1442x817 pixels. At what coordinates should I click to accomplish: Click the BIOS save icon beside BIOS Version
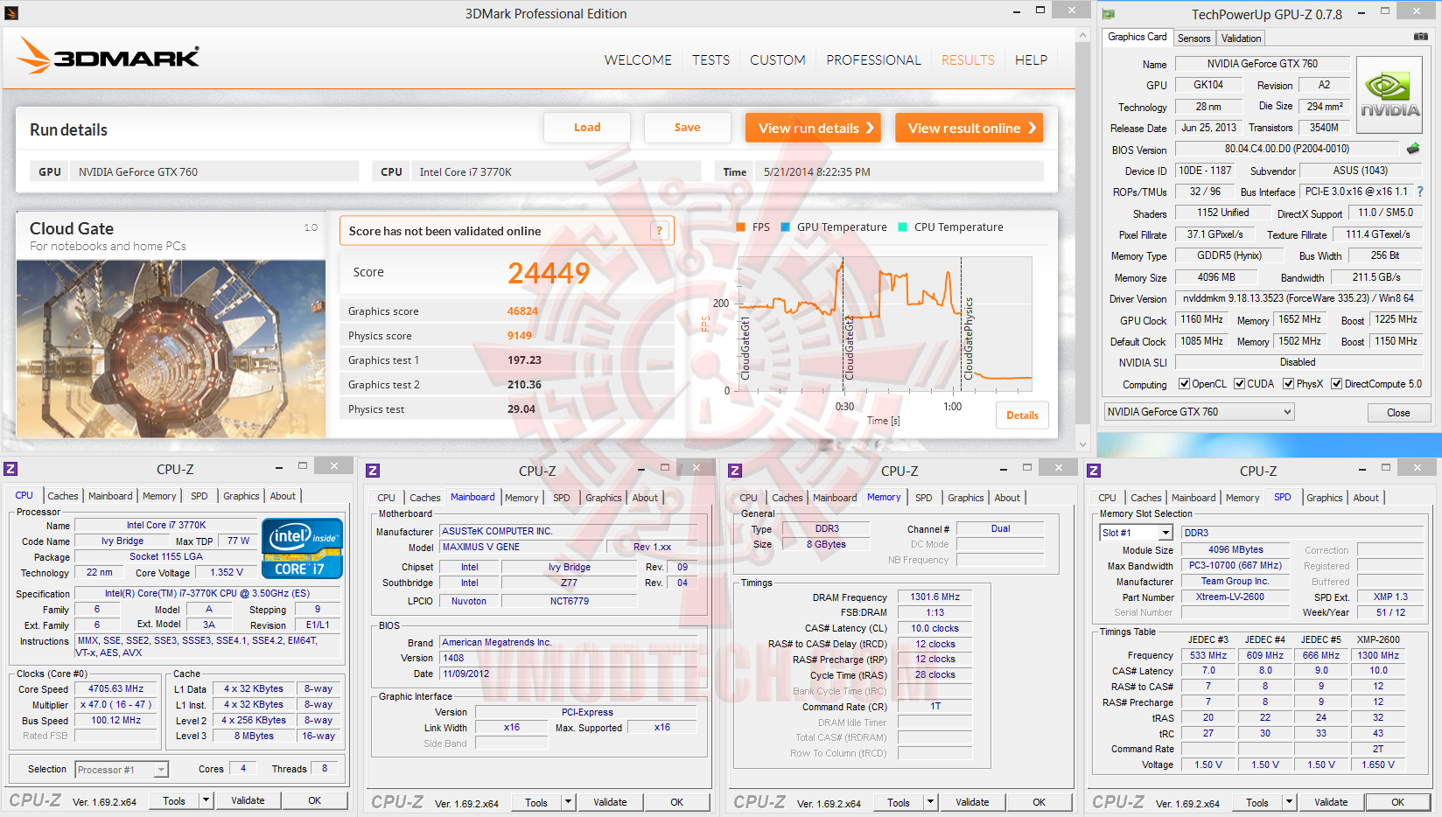click(1413, 149)
